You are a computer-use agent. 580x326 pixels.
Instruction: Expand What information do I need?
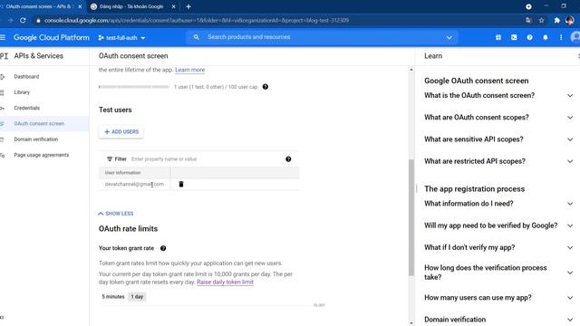coord(498,204)
